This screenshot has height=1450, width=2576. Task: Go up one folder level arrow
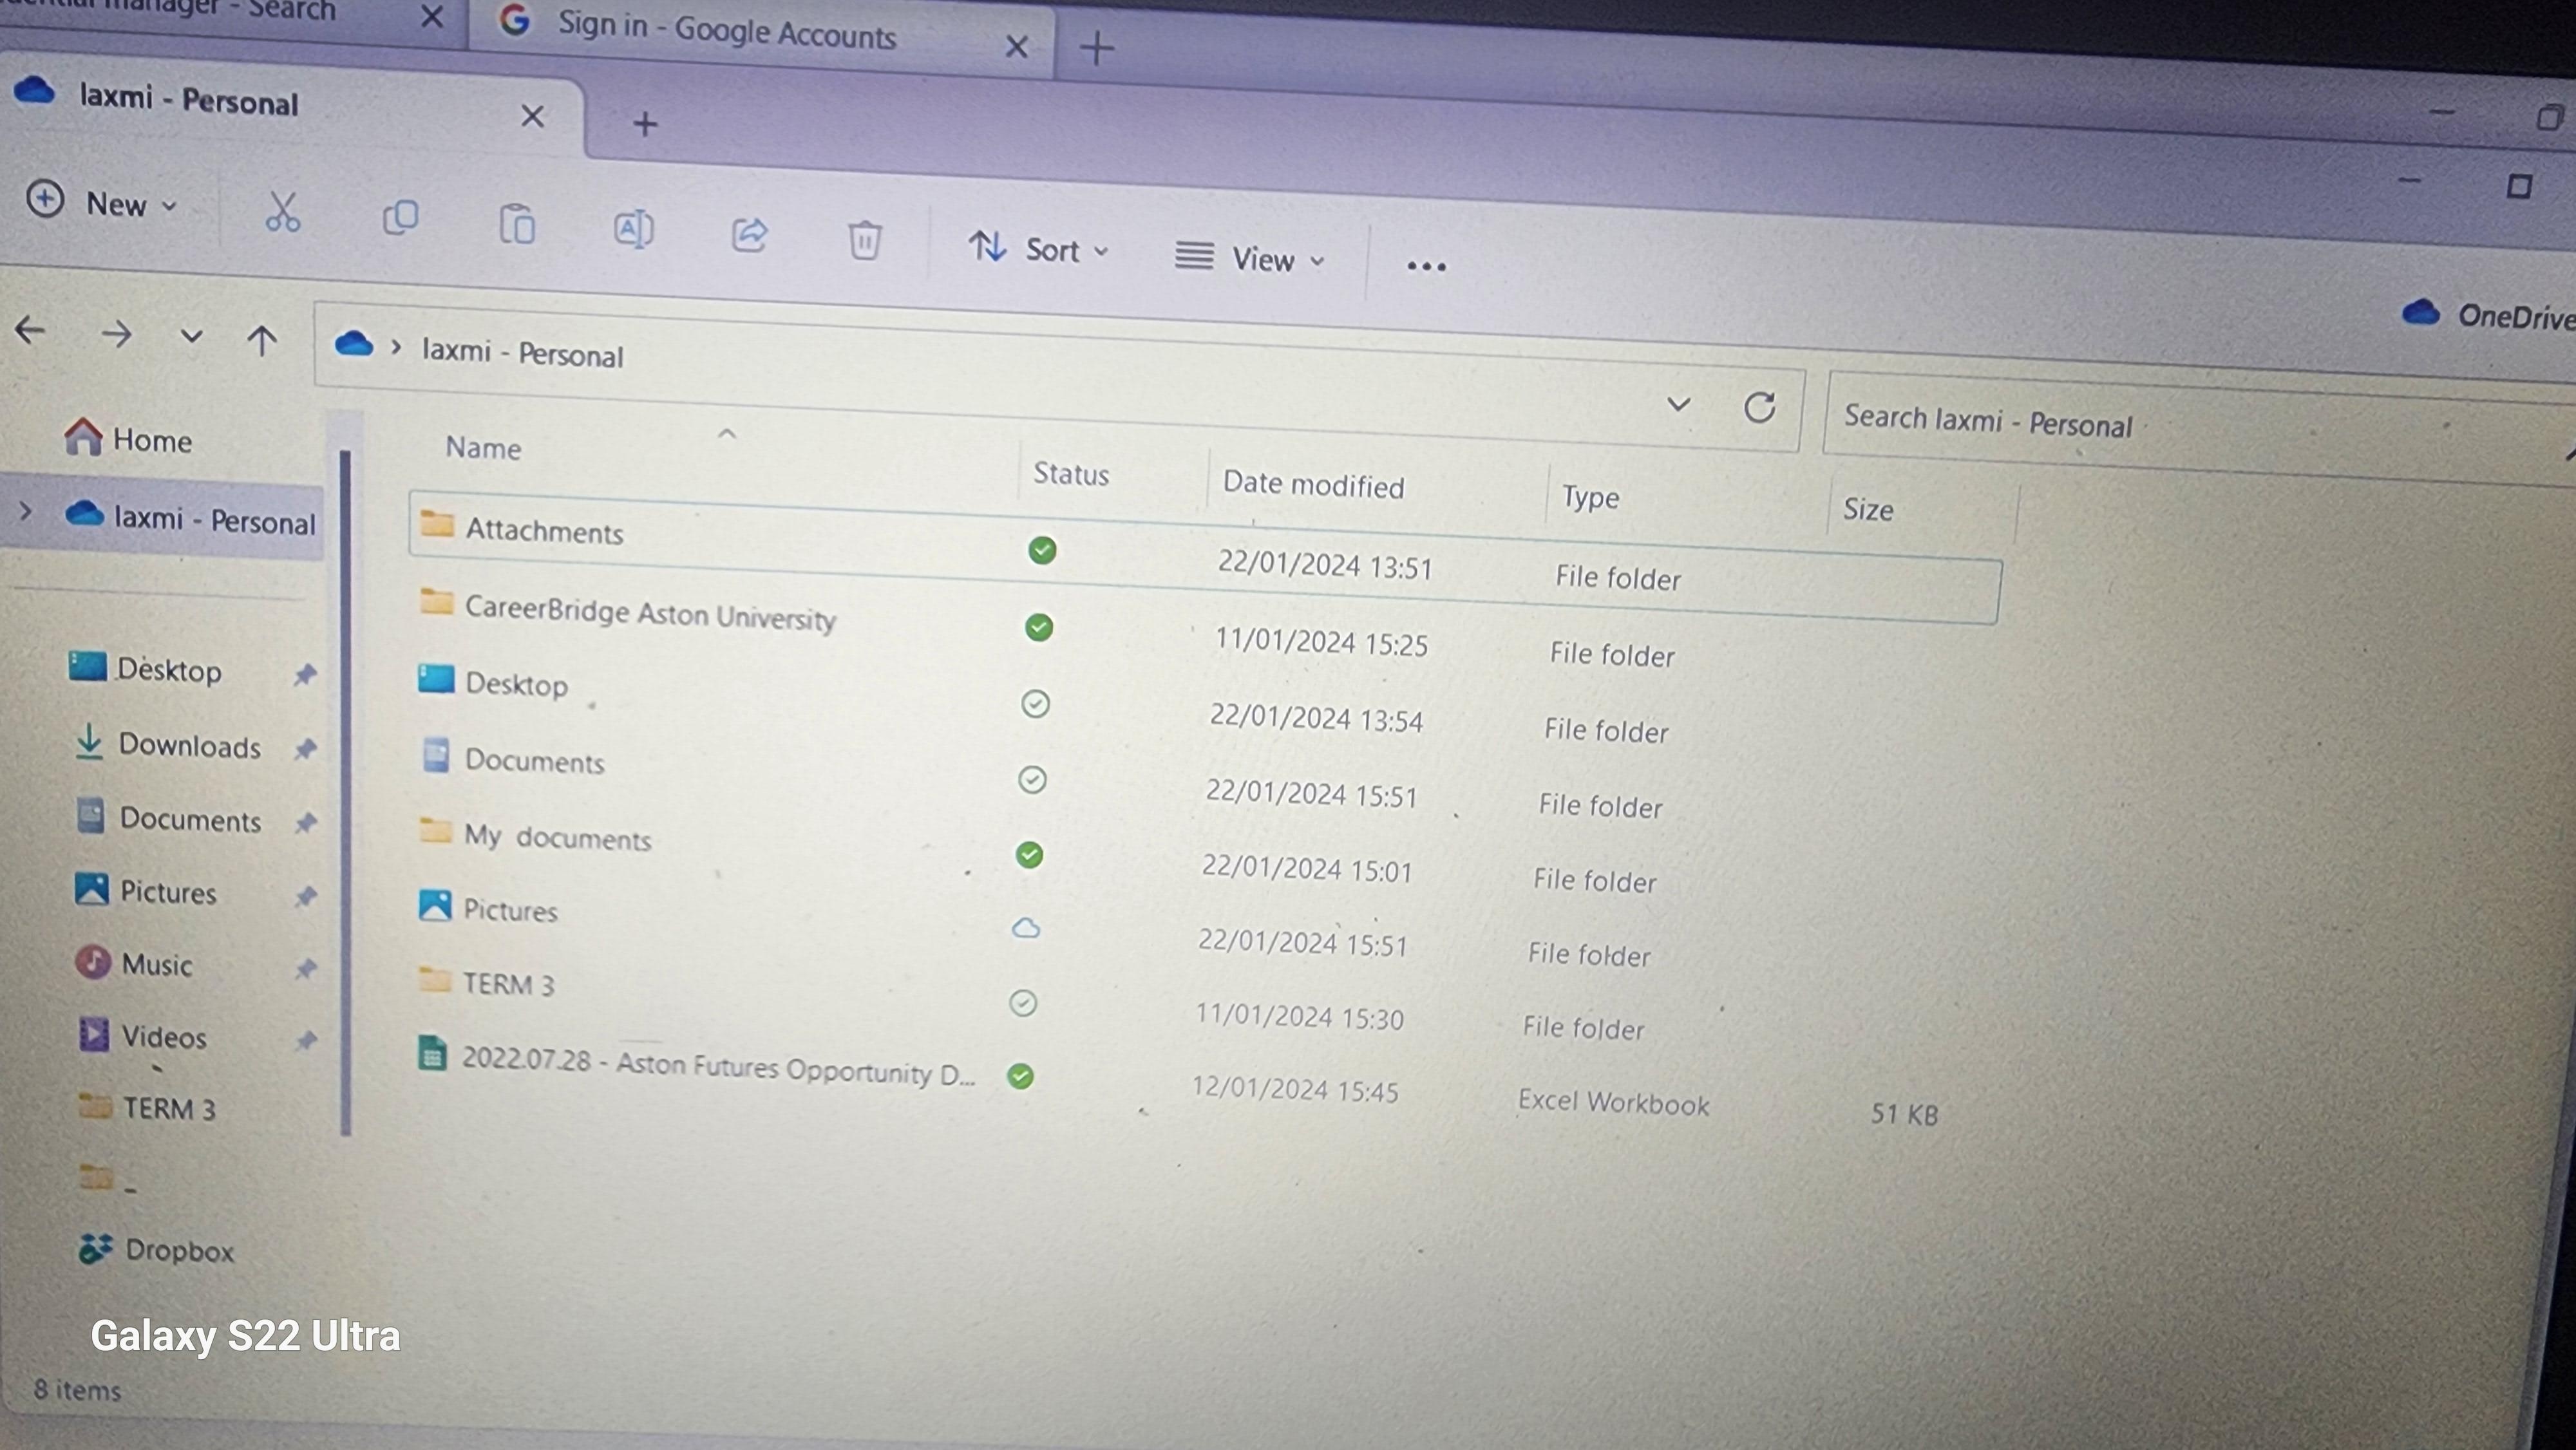(x=262, y=341)
